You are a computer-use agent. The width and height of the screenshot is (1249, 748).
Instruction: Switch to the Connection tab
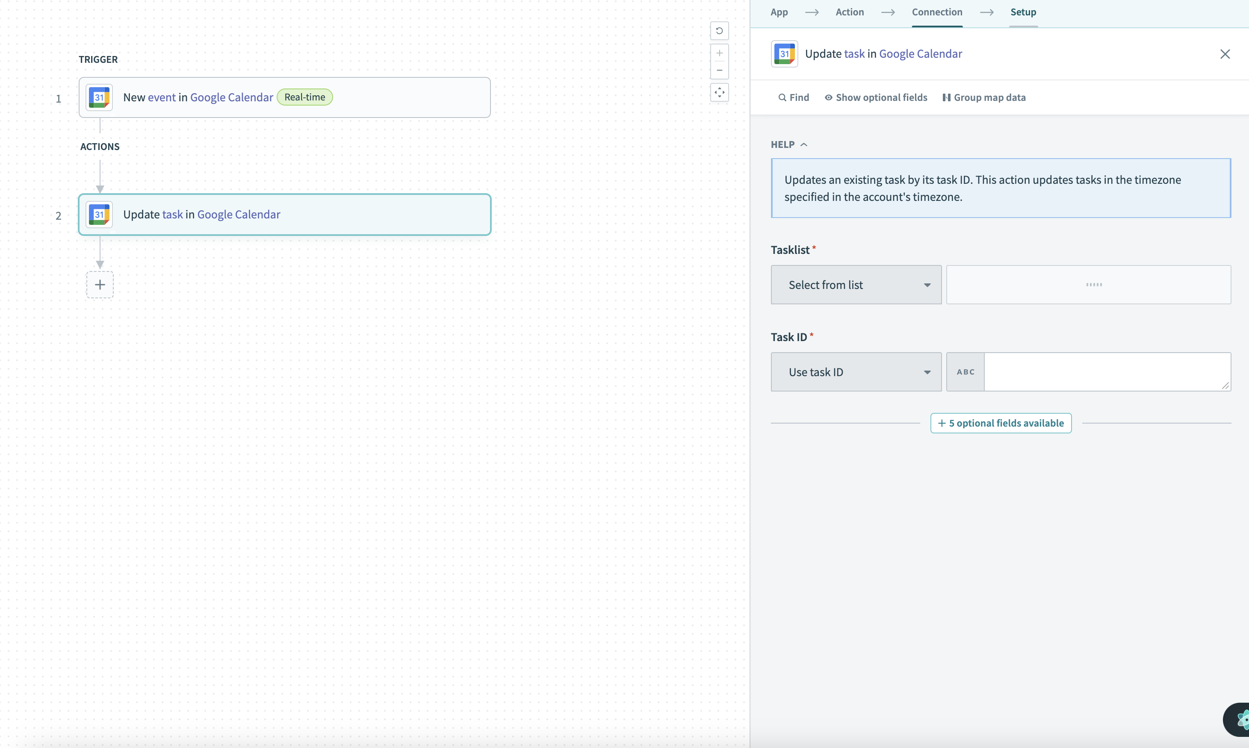(x=937, y=12)
